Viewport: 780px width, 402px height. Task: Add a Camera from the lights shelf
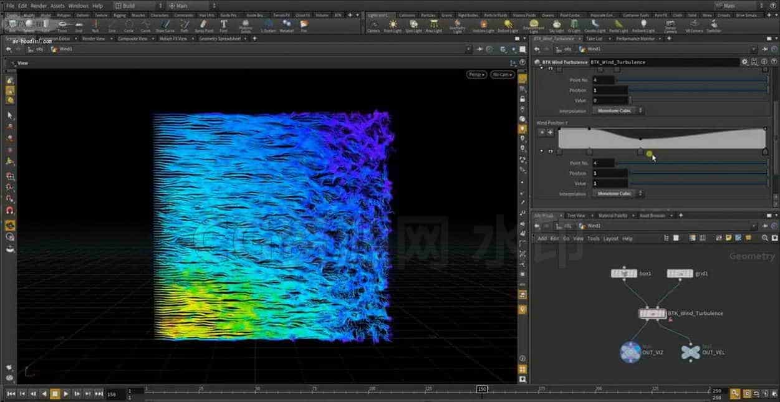click(x=373, y=26)
